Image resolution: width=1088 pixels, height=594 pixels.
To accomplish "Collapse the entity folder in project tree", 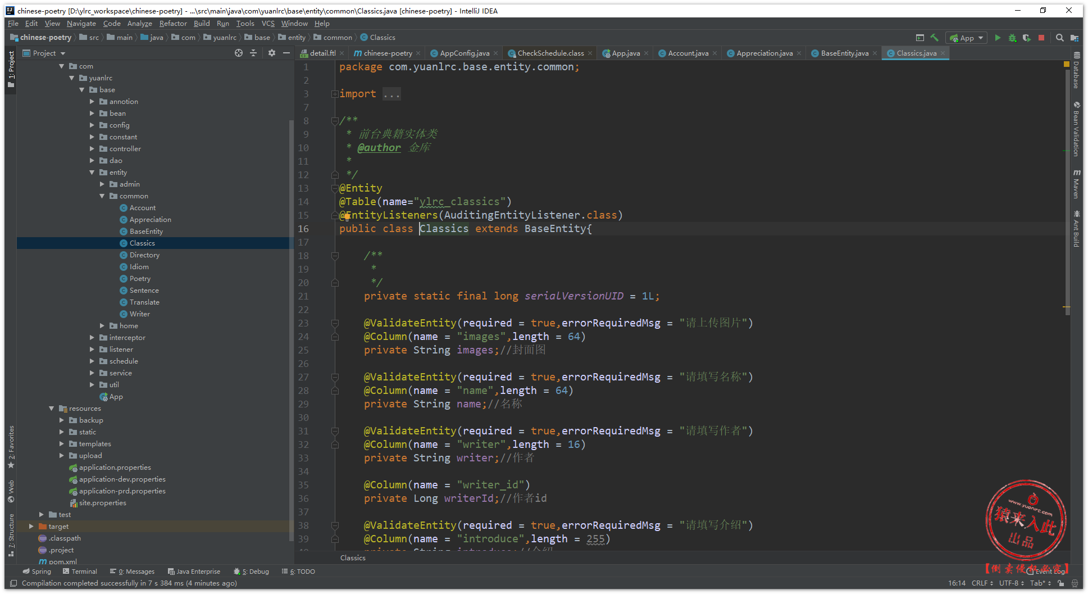I will coord(92,173).
